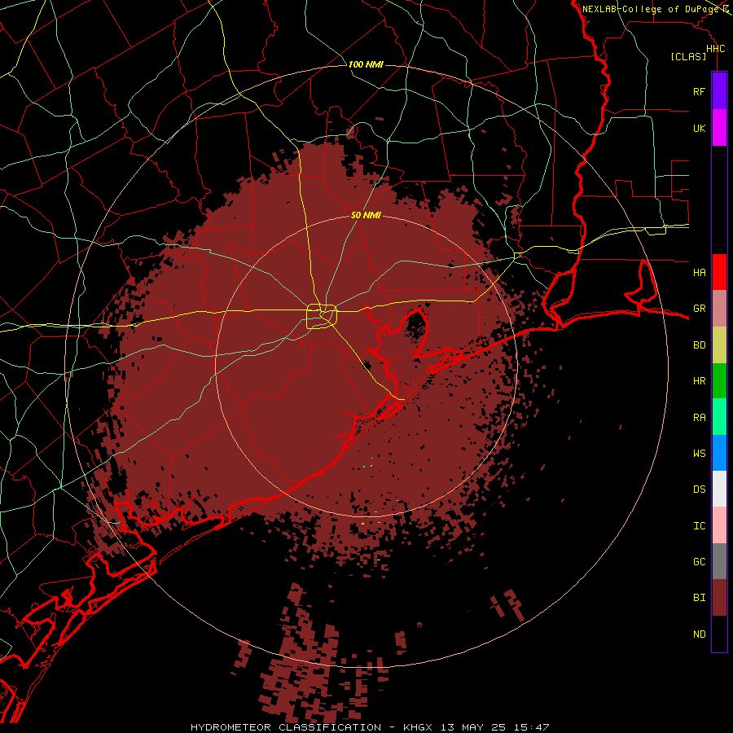Click the GR salmon legend swatch
Screen dimensions: 733x733
click(719, 309)
